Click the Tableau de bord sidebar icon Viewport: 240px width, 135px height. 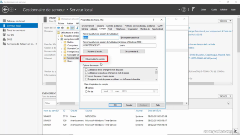coord(4,21)
